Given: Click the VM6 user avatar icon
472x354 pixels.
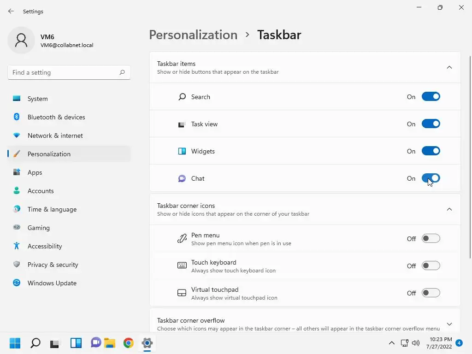Looking at the screenshot, I should (x=21, y=40).
